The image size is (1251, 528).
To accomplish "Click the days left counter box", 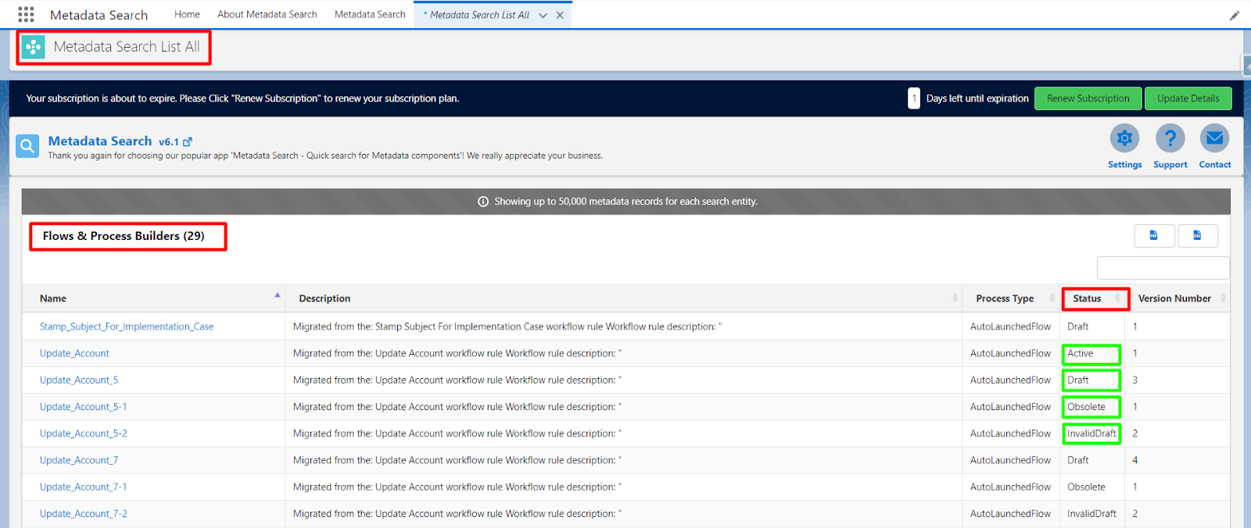I will pyautogui.click(x=913, y=98).
